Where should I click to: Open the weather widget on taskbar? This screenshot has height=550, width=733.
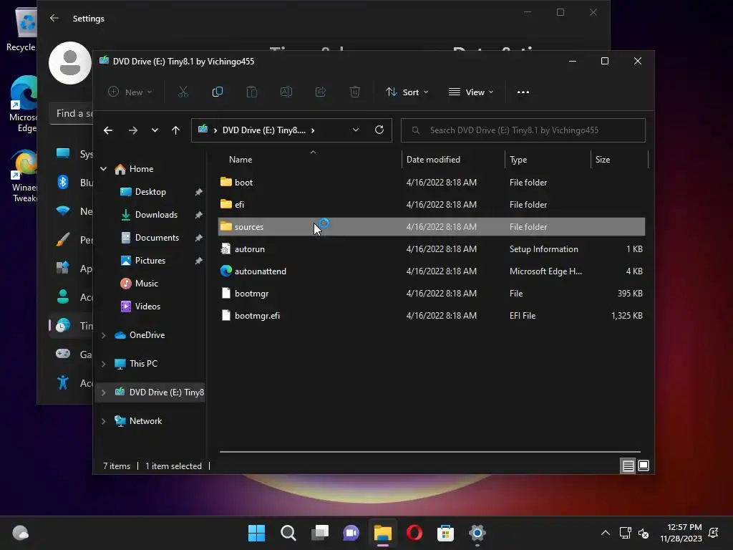click(21, 533)
